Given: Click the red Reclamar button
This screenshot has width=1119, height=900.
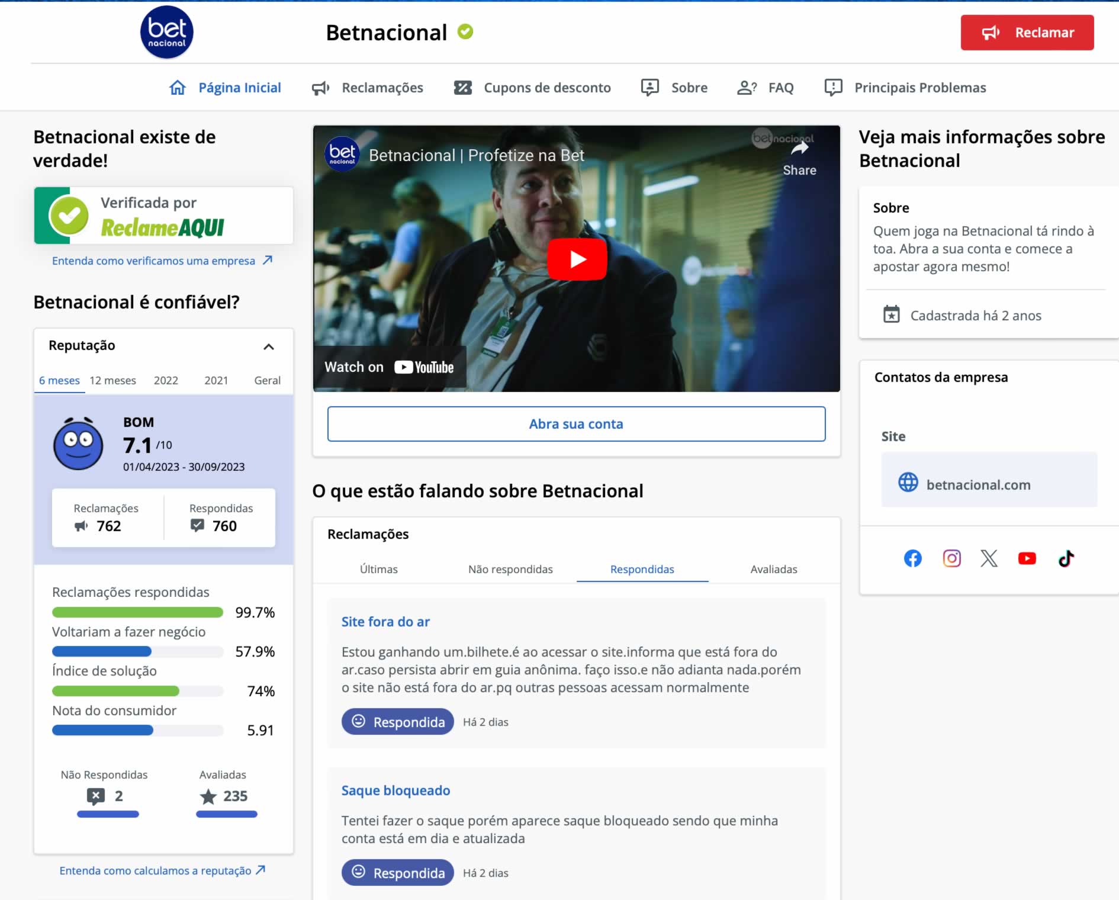Looking at the screenshot, I should point(1027,33).
